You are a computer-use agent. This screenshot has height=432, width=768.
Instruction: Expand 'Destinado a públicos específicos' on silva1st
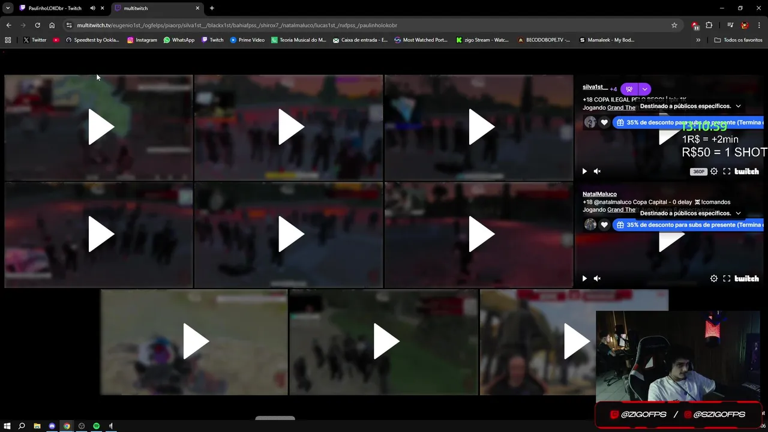(691, 106)
